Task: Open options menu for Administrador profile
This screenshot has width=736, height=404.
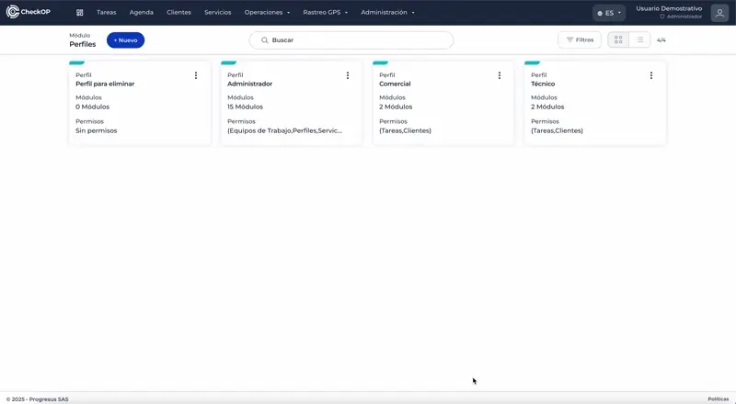Action: [348, 75]
